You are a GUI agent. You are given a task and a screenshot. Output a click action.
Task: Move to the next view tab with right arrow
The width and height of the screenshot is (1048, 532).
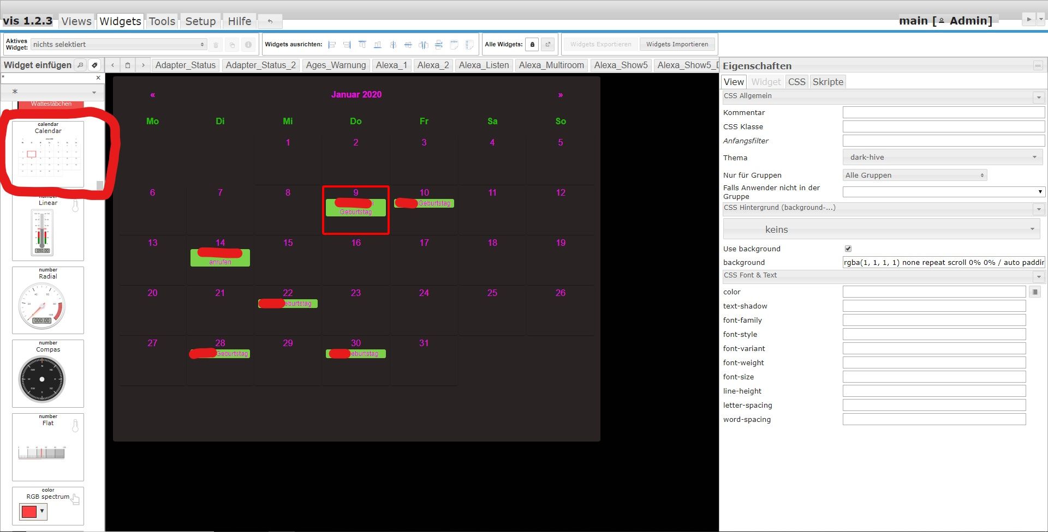point(143,65)
